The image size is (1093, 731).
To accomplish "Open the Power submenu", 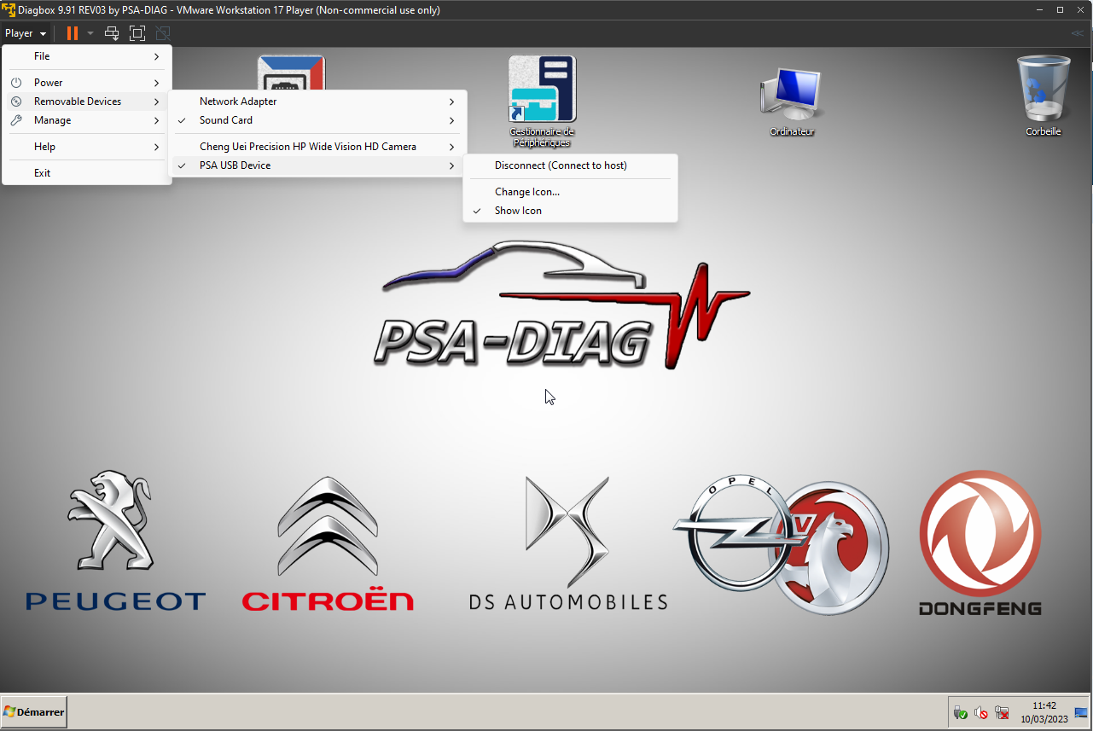I will (87, 83).
